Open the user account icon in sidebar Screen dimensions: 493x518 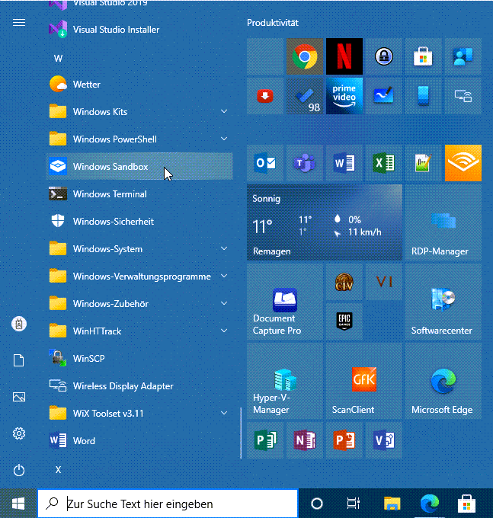19,324
